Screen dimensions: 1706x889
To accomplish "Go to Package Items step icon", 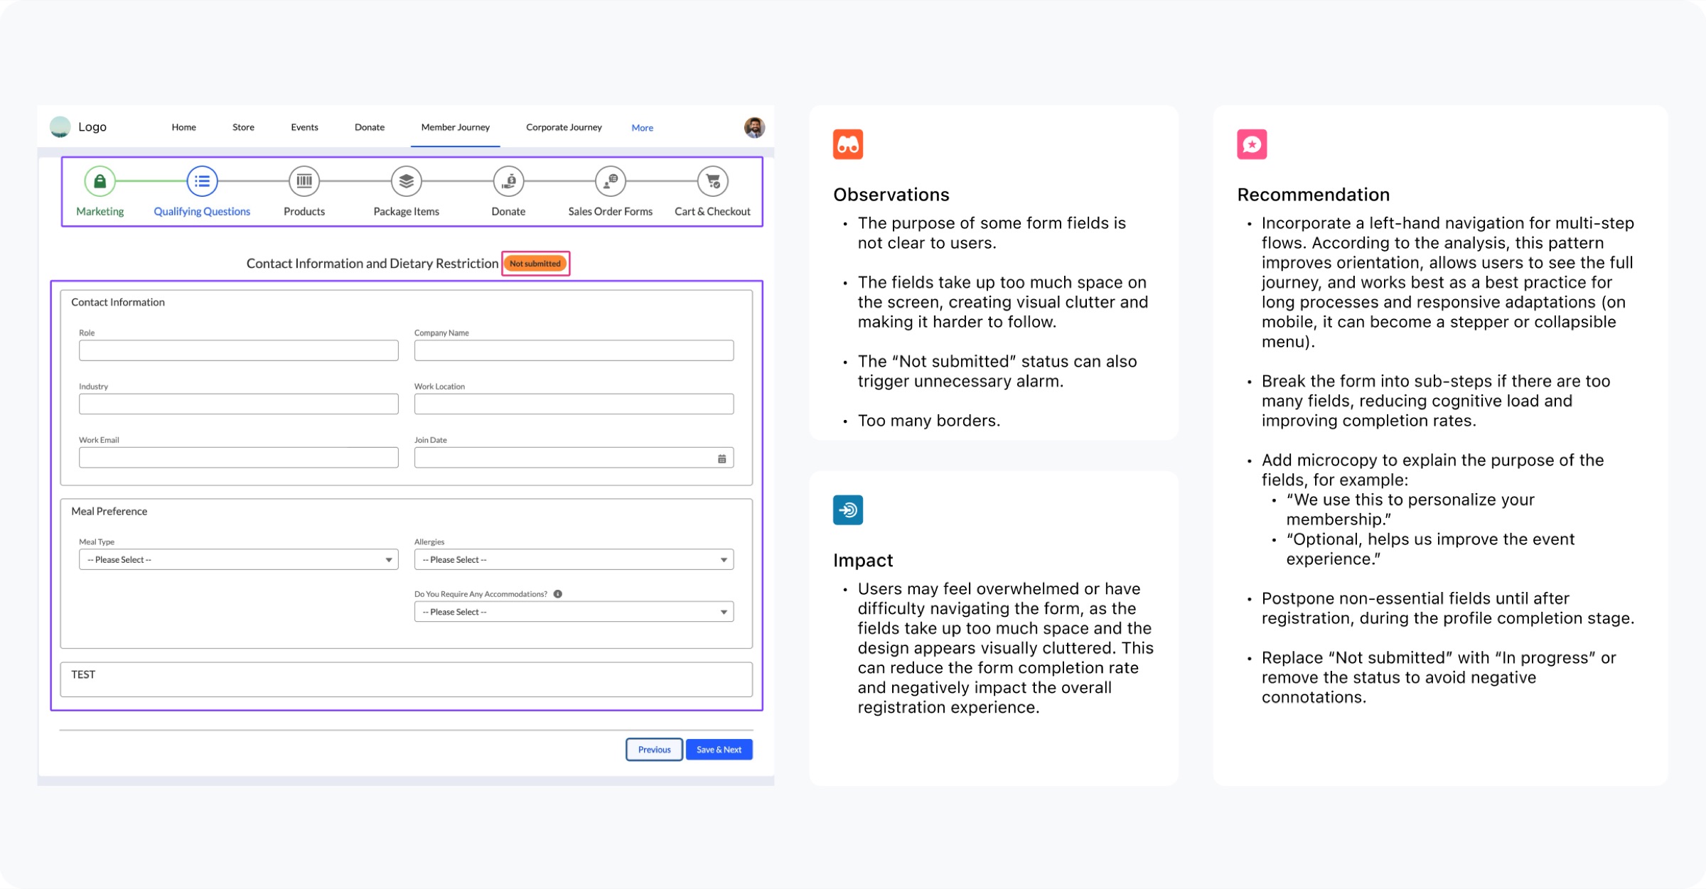I will coord(407,181).
